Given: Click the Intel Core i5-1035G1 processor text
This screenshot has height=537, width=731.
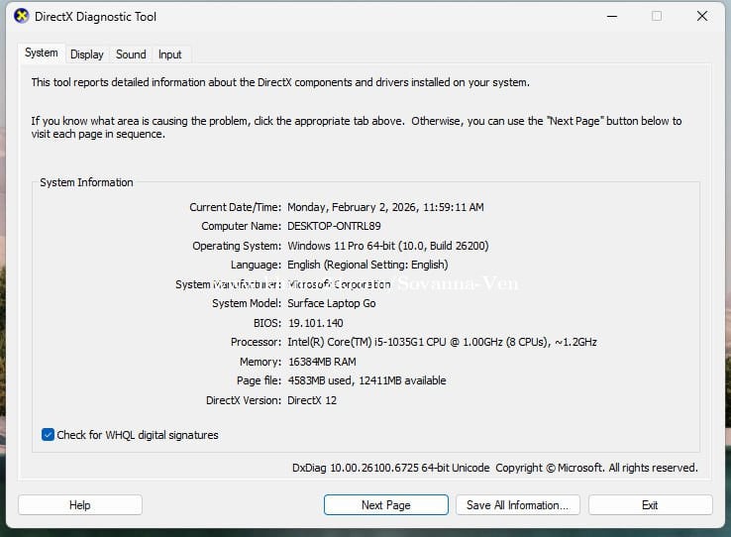Looking at the screenshot, I should (x=442, y=343).
